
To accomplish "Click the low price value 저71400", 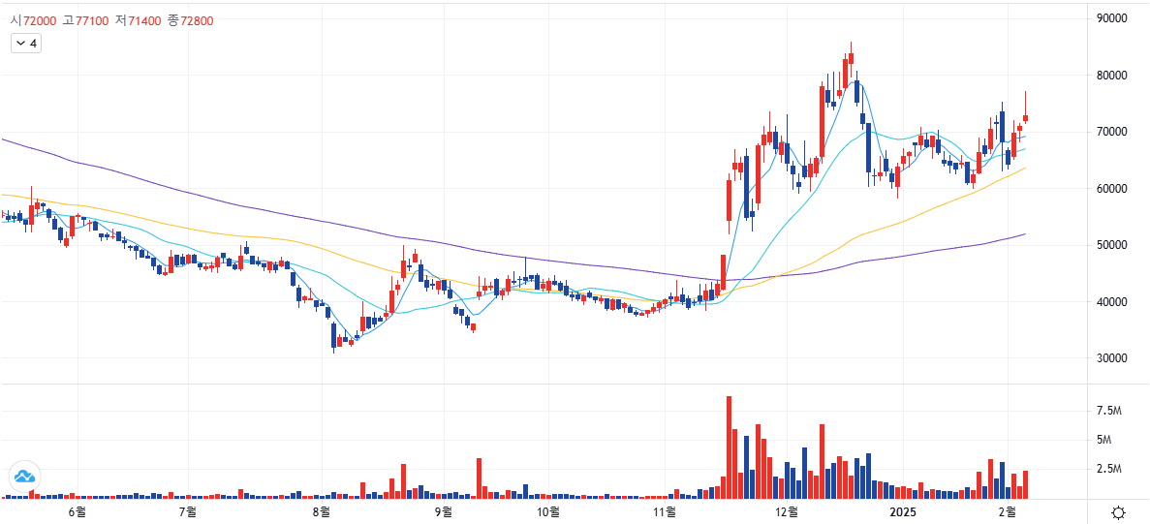I will [139, 20].
